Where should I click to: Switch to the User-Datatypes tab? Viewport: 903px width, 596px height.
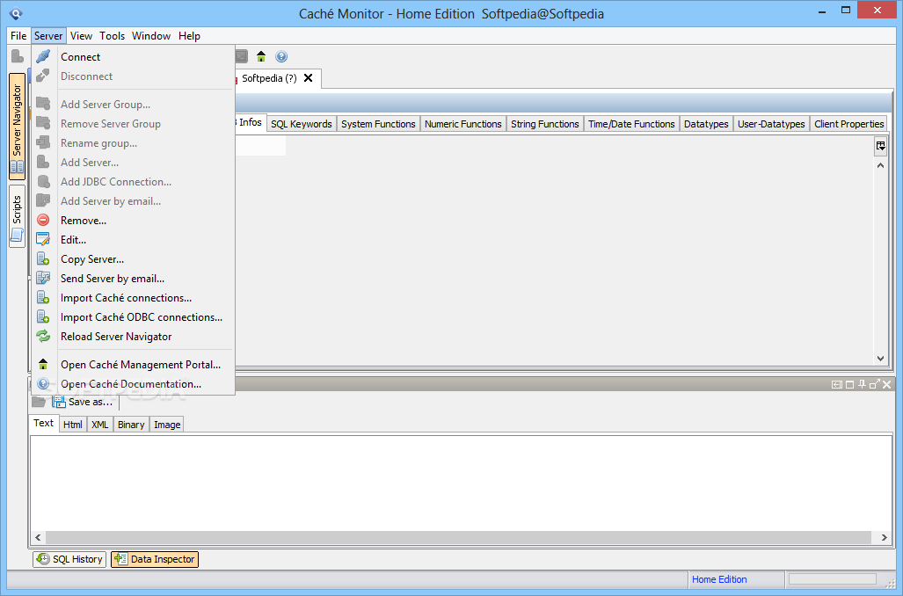tap(771, 124)
